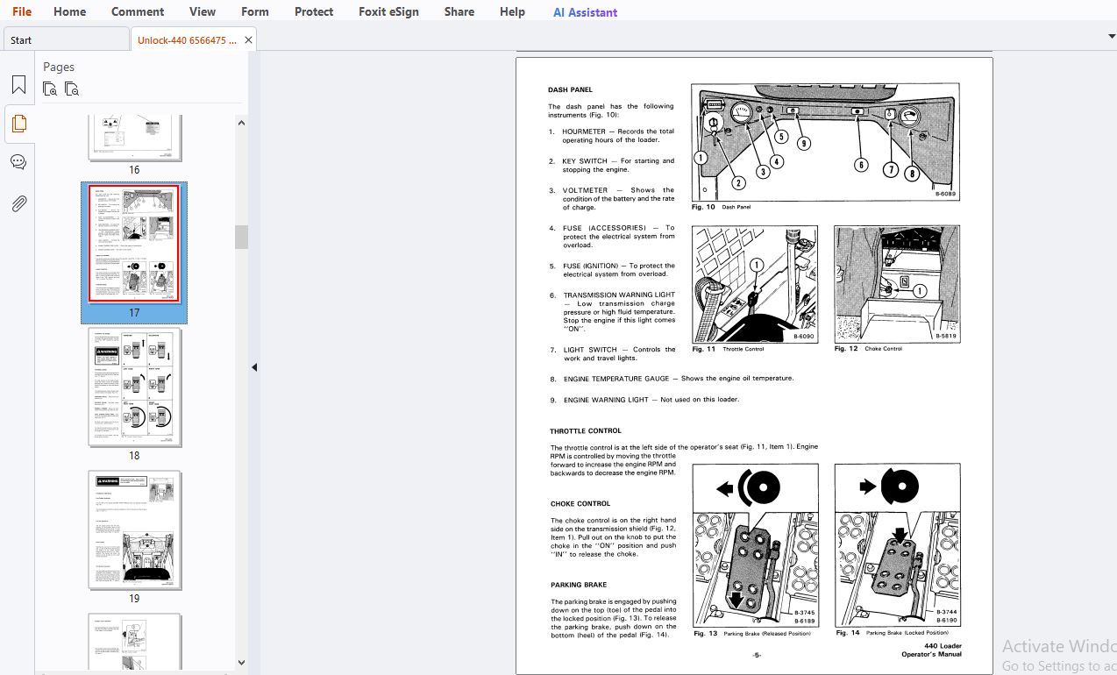Click the TRANSMISSION WARNING LIGHT item text
The image size is (1117, 675).
(x=619, y=312)
